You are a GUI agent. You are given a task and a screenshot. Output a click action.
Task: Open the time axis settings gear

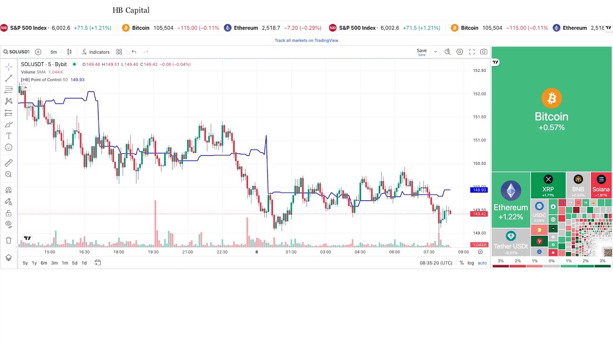tap(480, 252)
